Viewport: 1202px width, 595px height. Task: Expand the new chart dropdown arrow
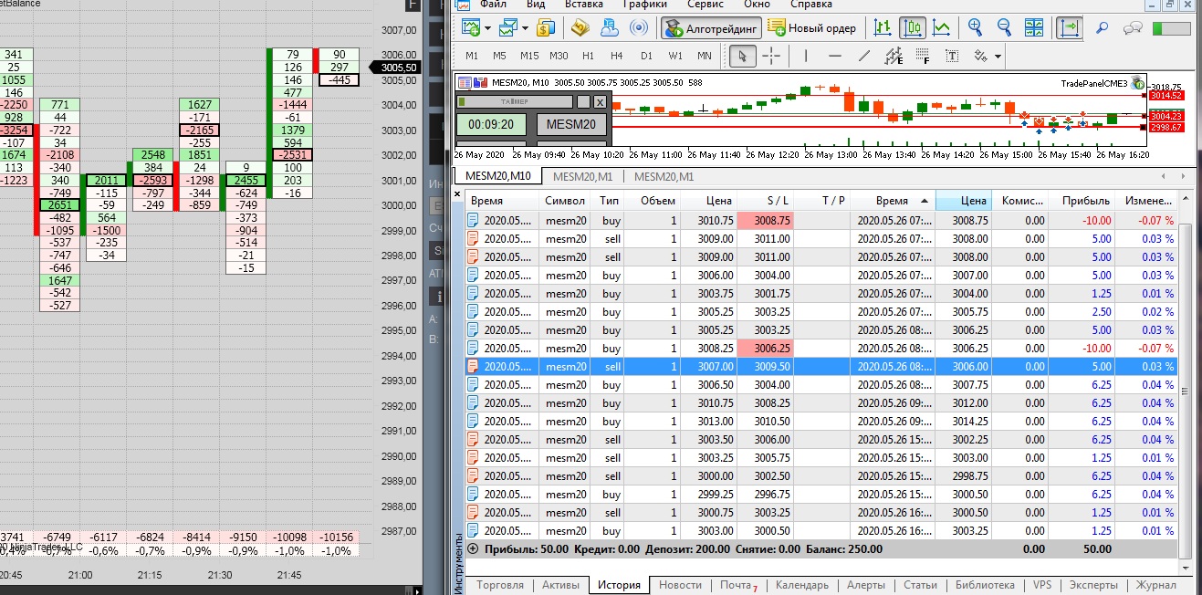pos(487,28)
